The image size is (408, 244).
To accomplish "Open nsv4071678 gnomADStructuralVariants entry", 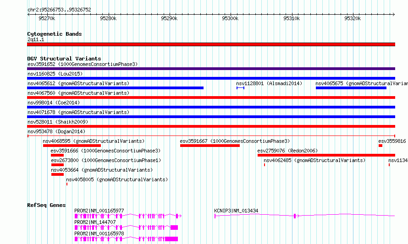I will point(78,112).
